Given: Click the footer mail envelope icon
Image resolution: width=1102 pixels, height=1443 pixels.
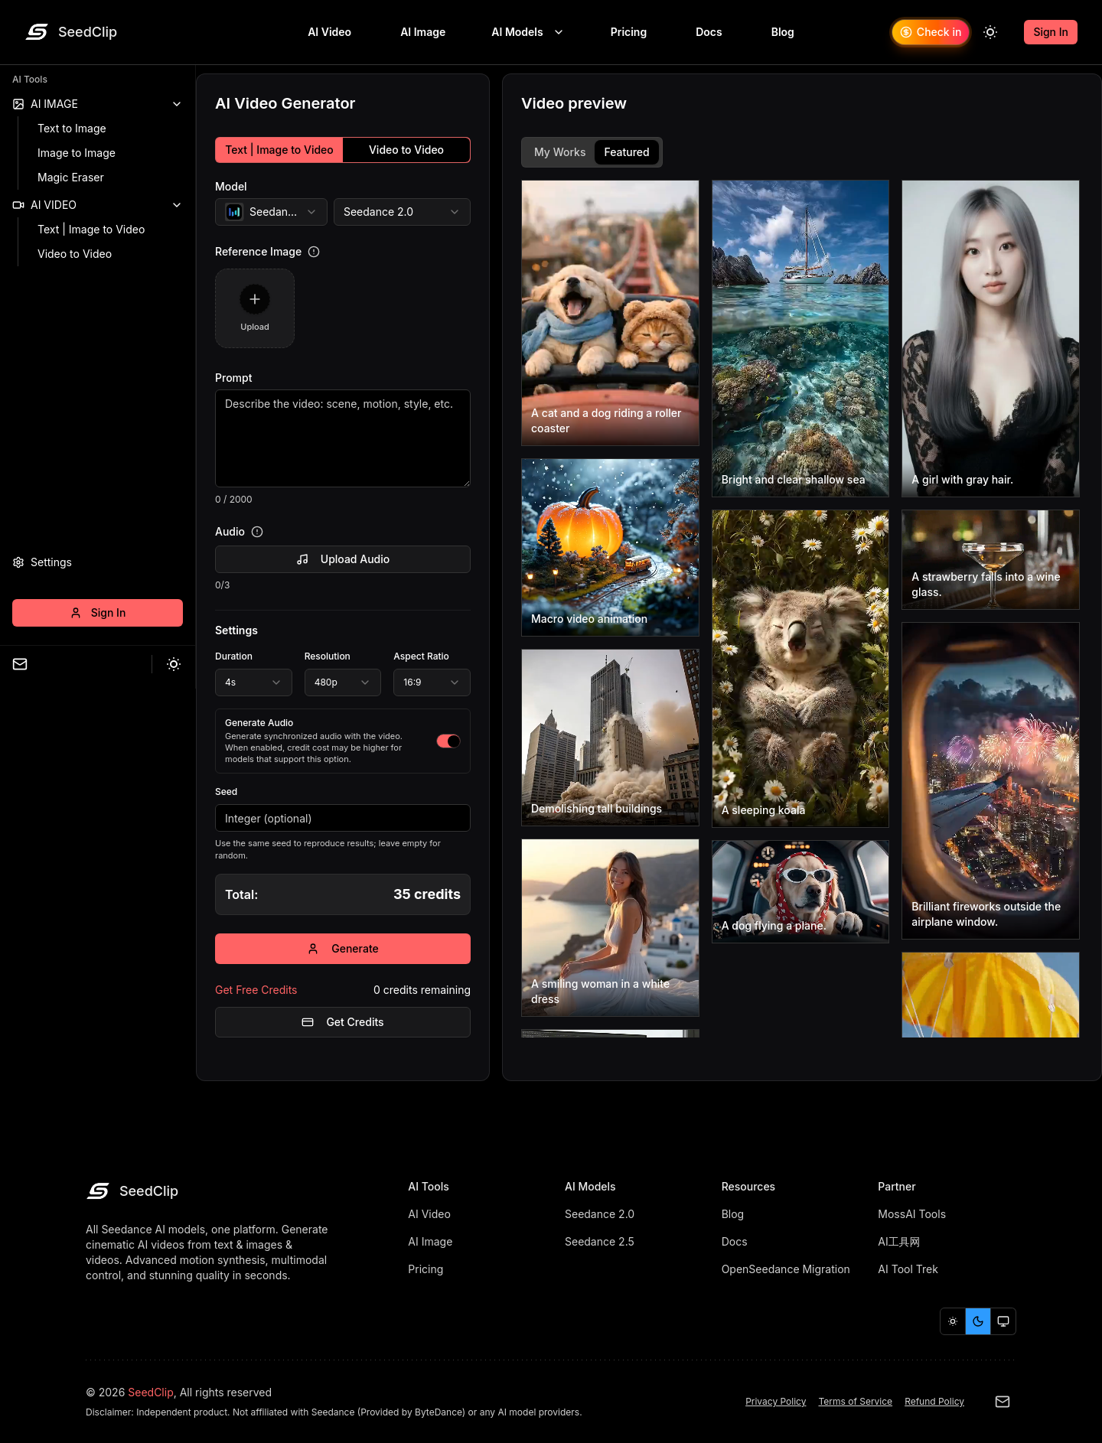Looking at the screenshot, I should click(x=1003, y=1402).
